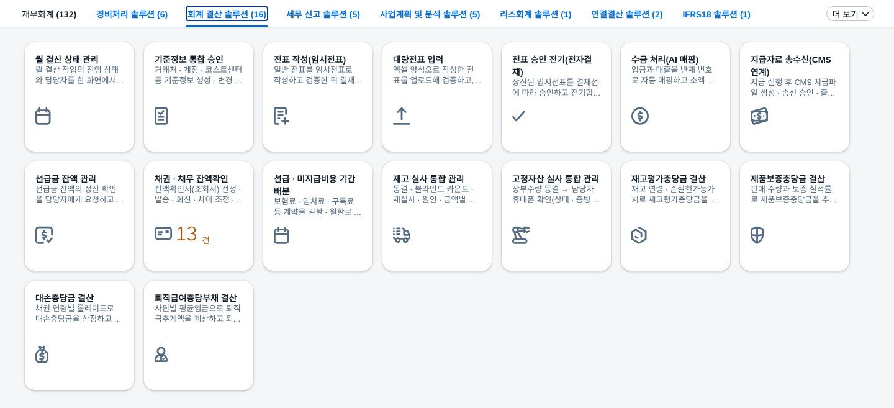Open the 대손충당금 결산 tile title

(65, 298)
